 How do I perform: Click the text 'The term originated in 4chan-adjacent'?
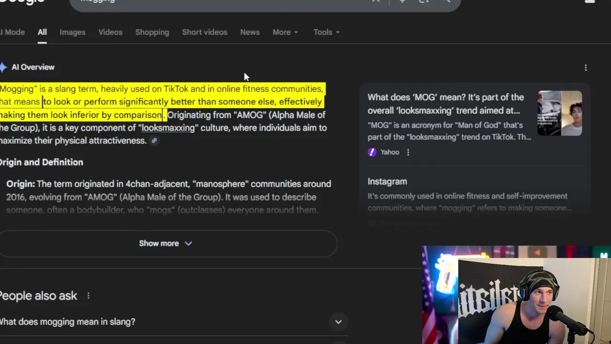[114, 184]
